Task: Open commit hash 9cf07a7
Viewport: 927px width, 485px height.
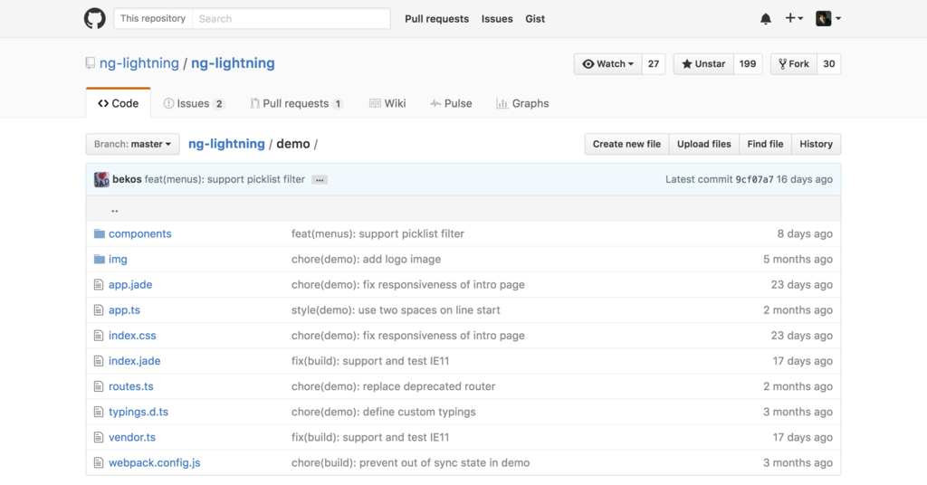Action: click(754, 179)
